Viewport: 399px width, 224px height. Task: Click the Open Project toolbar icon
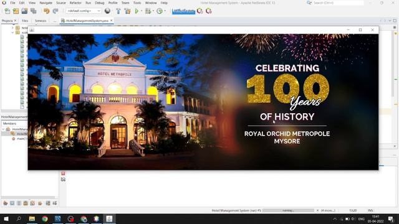(24, 11)
